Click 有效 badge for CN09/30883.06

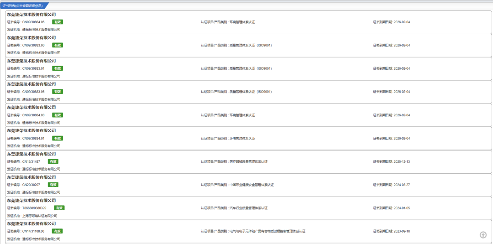coord(58,92)
